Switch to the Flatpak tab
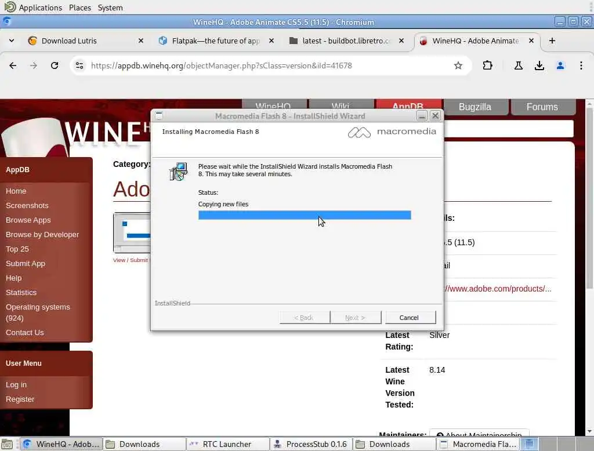The height and width of the screenshot is (451, 594). [x=216, y=41]
